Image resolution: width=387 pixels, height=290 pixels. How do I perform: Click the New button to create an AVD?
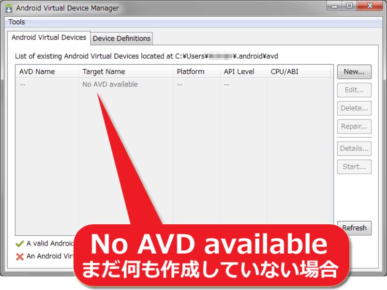click(354, 72)
